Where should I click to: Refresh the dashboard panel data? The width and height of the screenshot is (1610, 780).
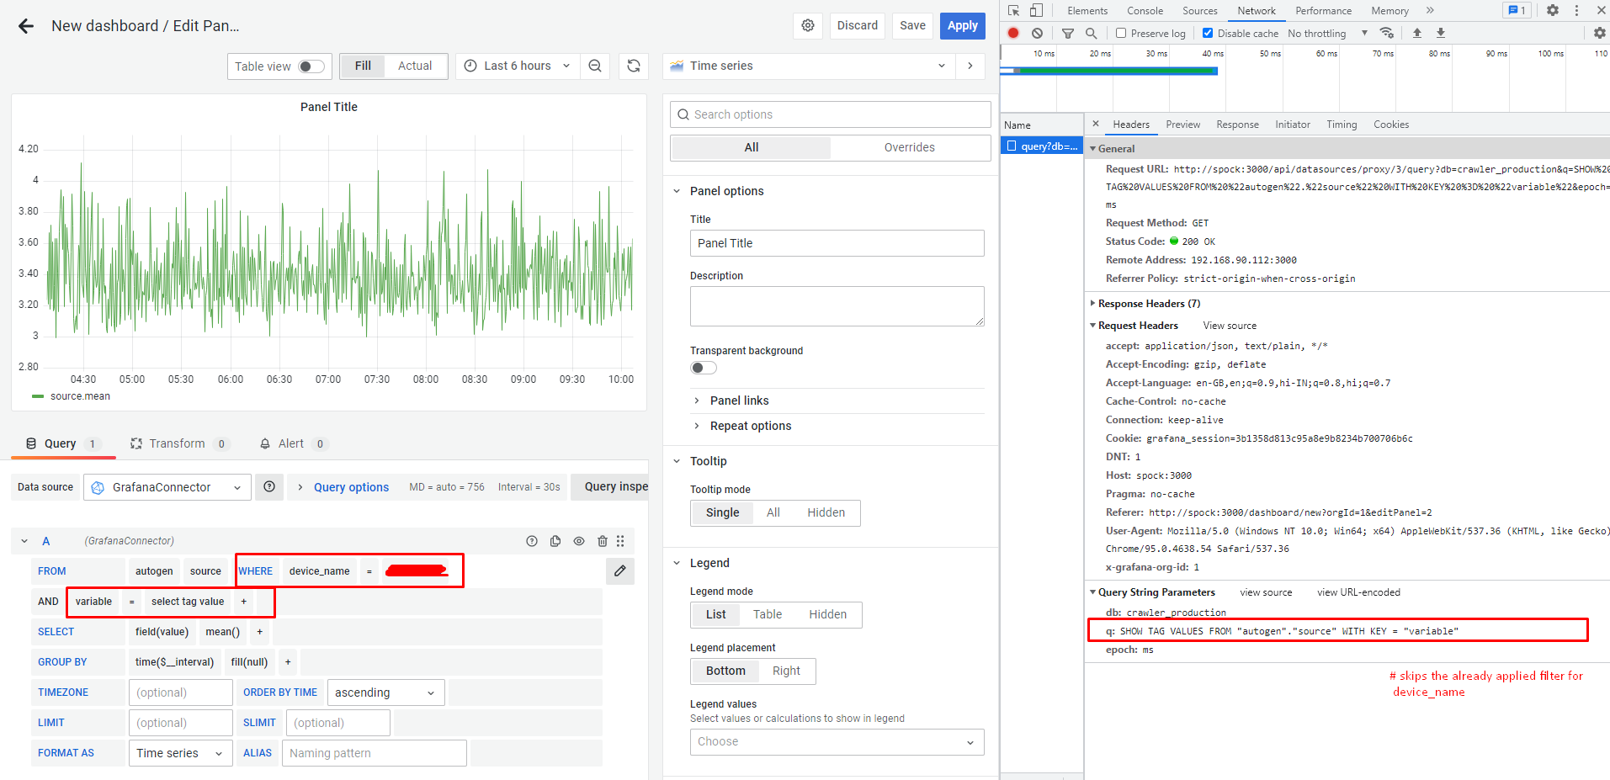click(633, 66)
